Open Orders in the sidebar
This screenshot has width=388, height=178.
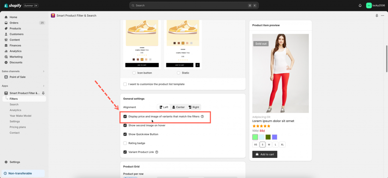[14, 23]
